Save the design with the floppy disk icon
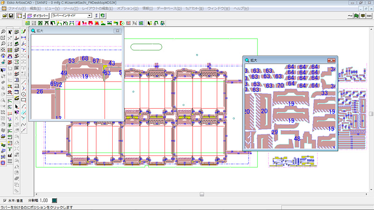This screenshot has height=210, width=374. click(x=11, y=16)
